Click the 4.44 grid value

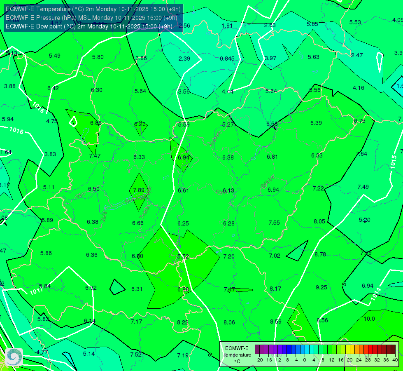[x=228, y=92]
